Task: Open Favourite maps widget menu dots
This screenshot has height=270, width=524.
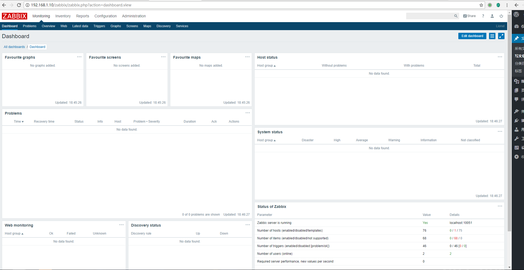Action: tap(247, 57)
